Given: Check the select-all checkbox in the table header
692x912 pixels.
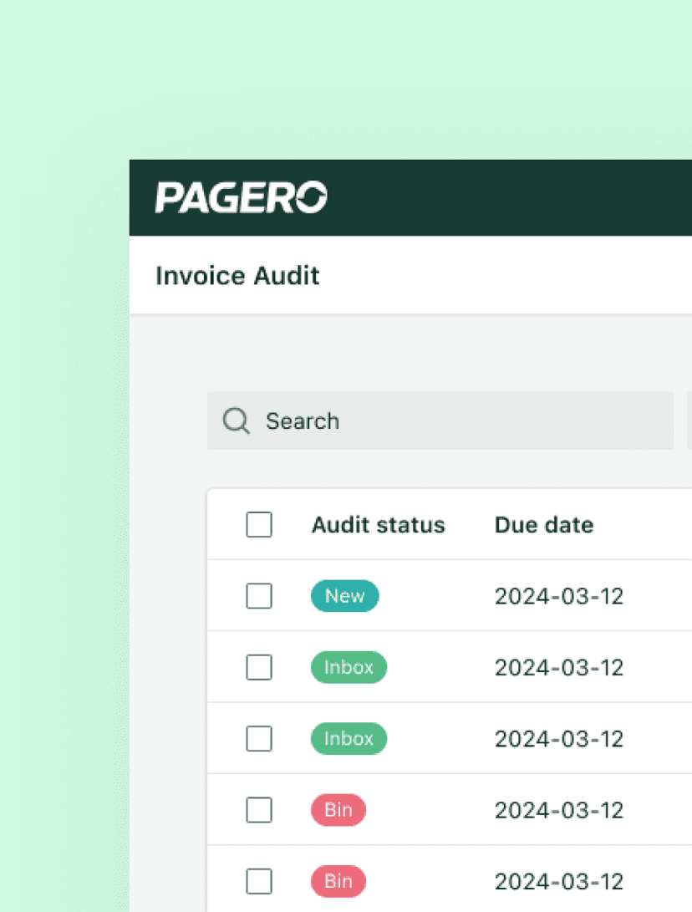Looking at the screenshot, I should 259,524.
